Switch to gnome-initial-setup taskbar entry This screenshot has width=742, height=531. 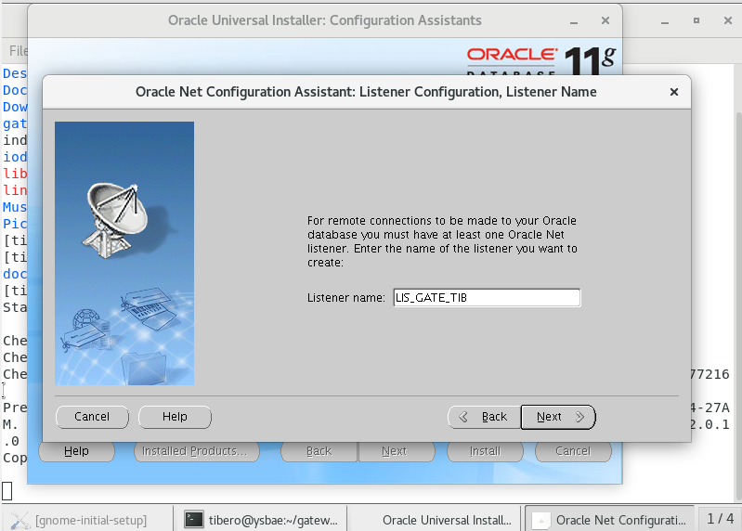(x=87, y=520)
